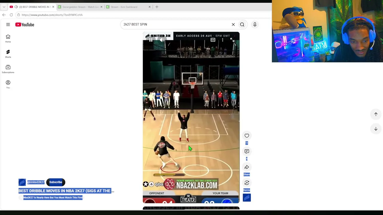Open the browser tab search dropdown
This screenshot has width=383, height=215.
pos(4,7)
